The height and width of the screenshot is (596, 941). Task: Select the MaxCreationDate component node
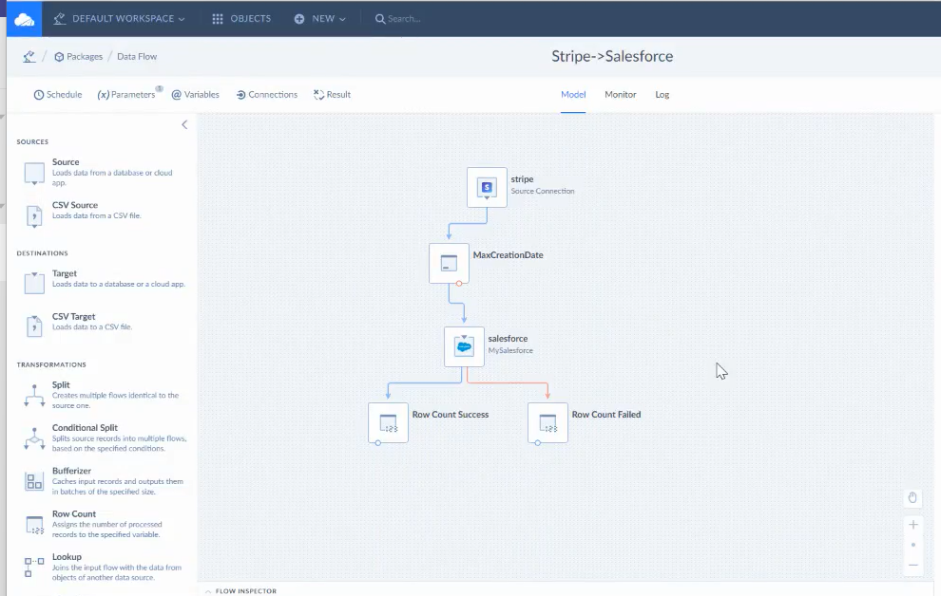tap(449, 263)
